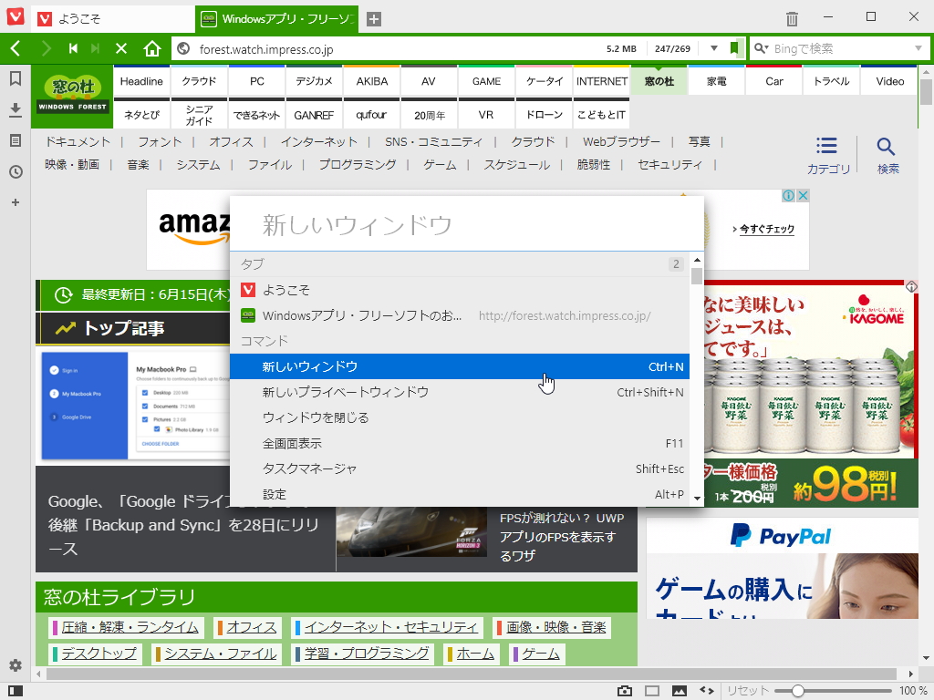The width and height of the screenshot is (934, 700).
Task: Open the search field dropdown arrow
Action: tap(918, 48)
